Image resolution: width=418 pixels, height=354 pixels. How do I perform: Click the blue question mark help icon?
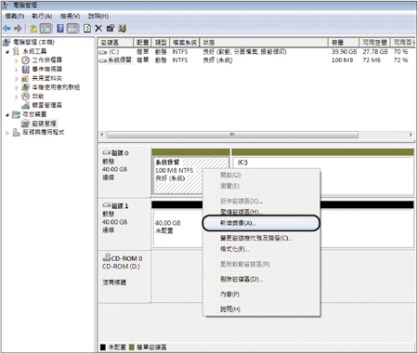(x=60, y=29)
